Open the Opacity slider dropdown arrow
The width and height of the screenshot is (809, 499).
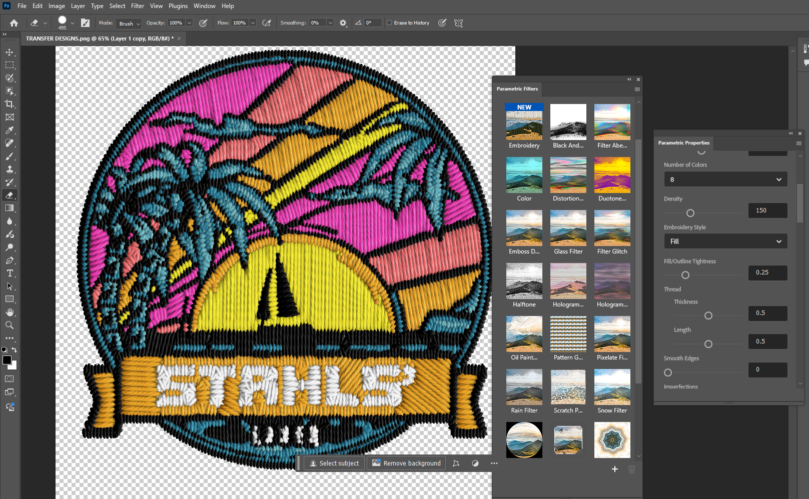[x=189, y=23]
